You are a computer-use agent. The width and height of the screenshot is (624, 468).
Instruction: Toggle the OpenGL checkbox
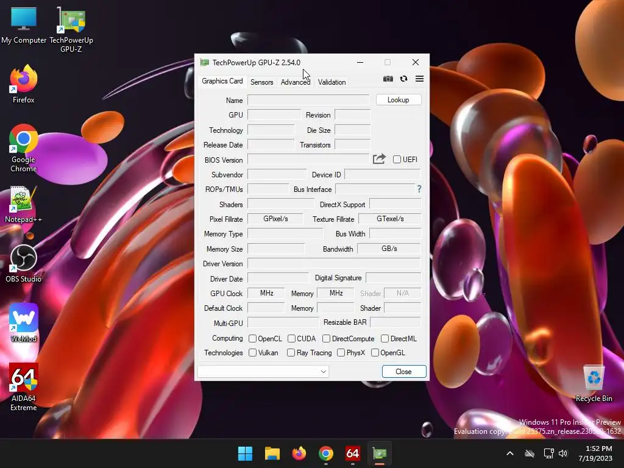tap(375, 353)
